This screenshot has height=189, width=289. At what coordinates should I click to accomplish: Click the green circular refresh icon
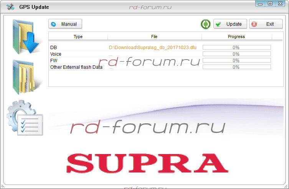tap(205, 24)
